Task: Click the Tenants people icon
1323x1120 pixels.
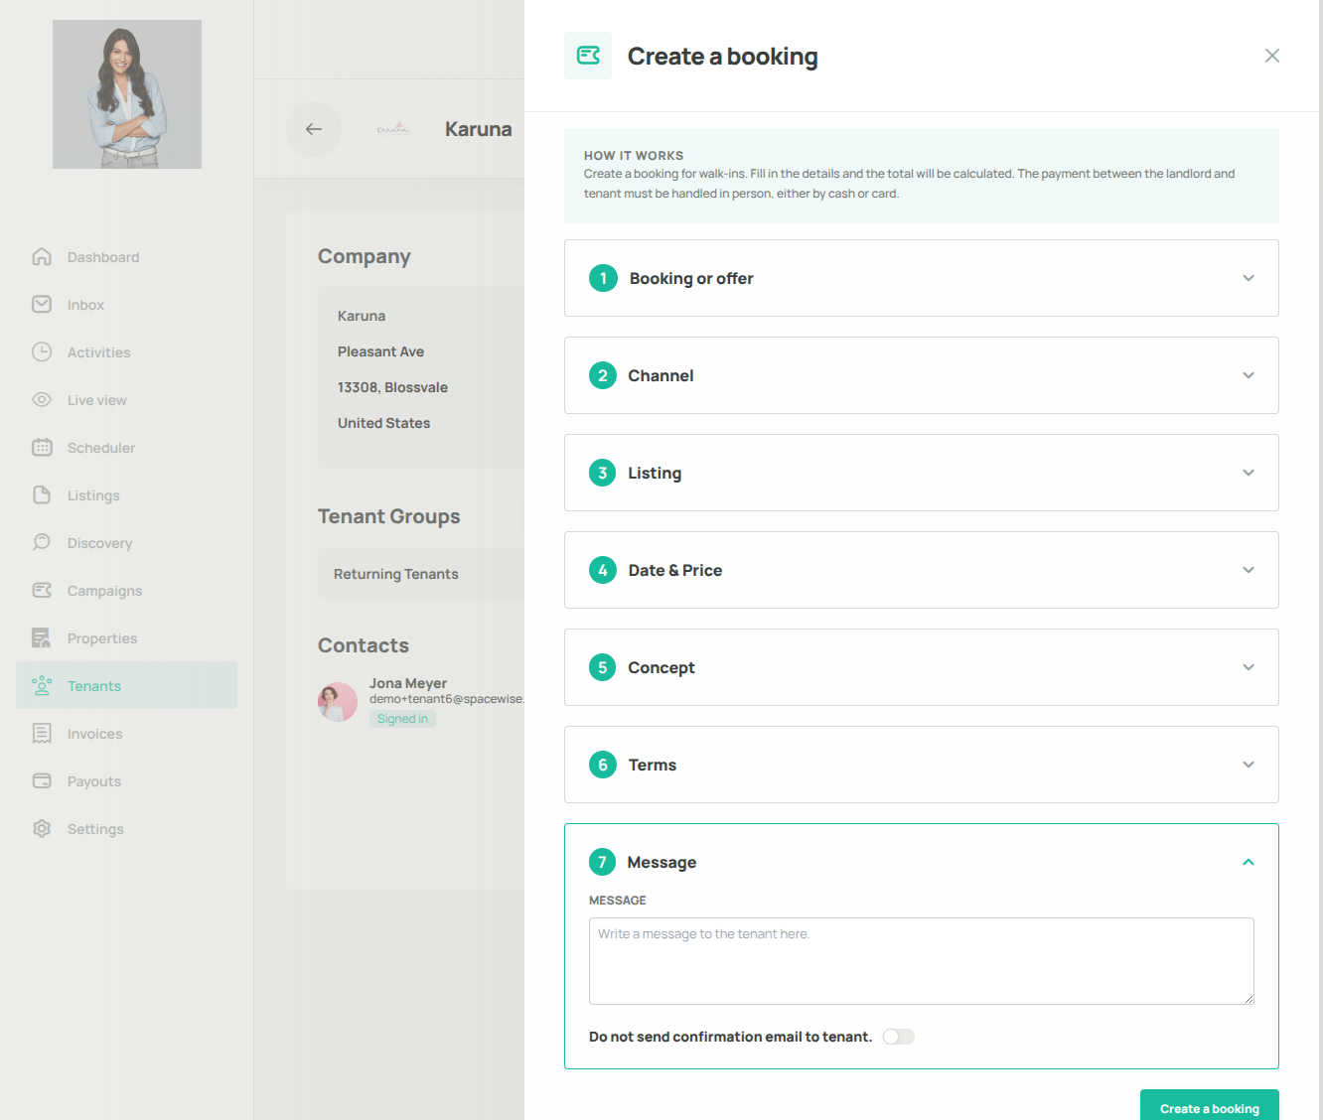Action: (42, 686)
